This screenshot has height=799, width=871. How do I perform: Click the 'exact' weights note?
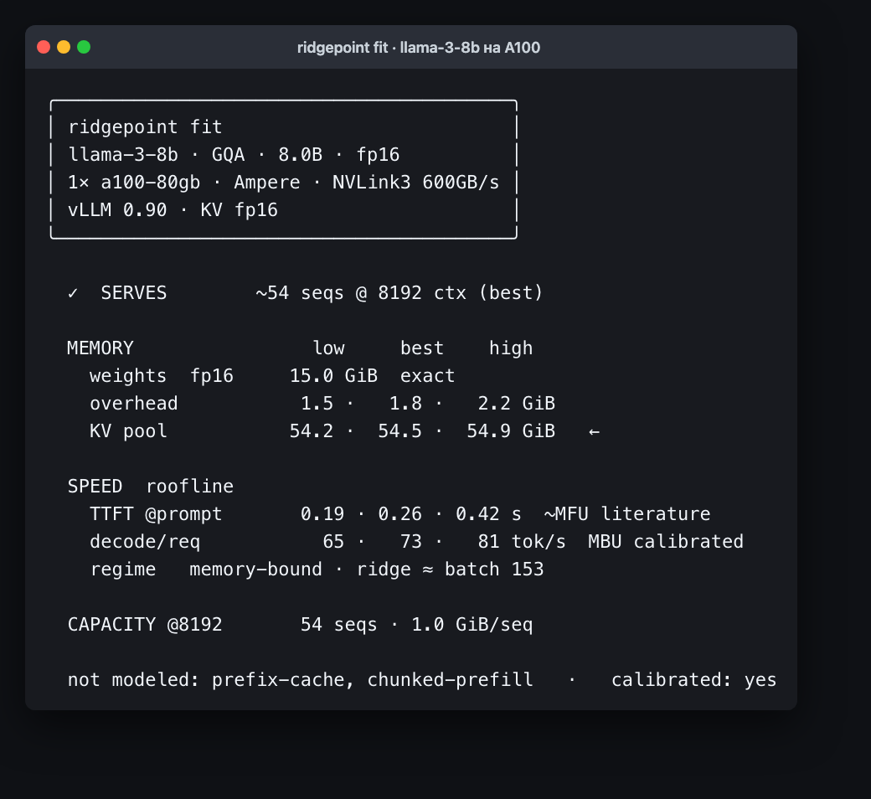[x=428, y=376]
